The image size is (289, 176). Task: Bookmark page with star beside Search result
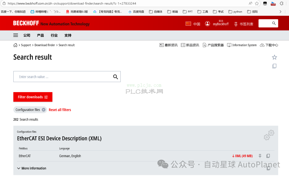point(275,57)
